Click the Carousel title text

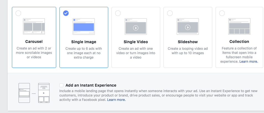coord(34,42)
